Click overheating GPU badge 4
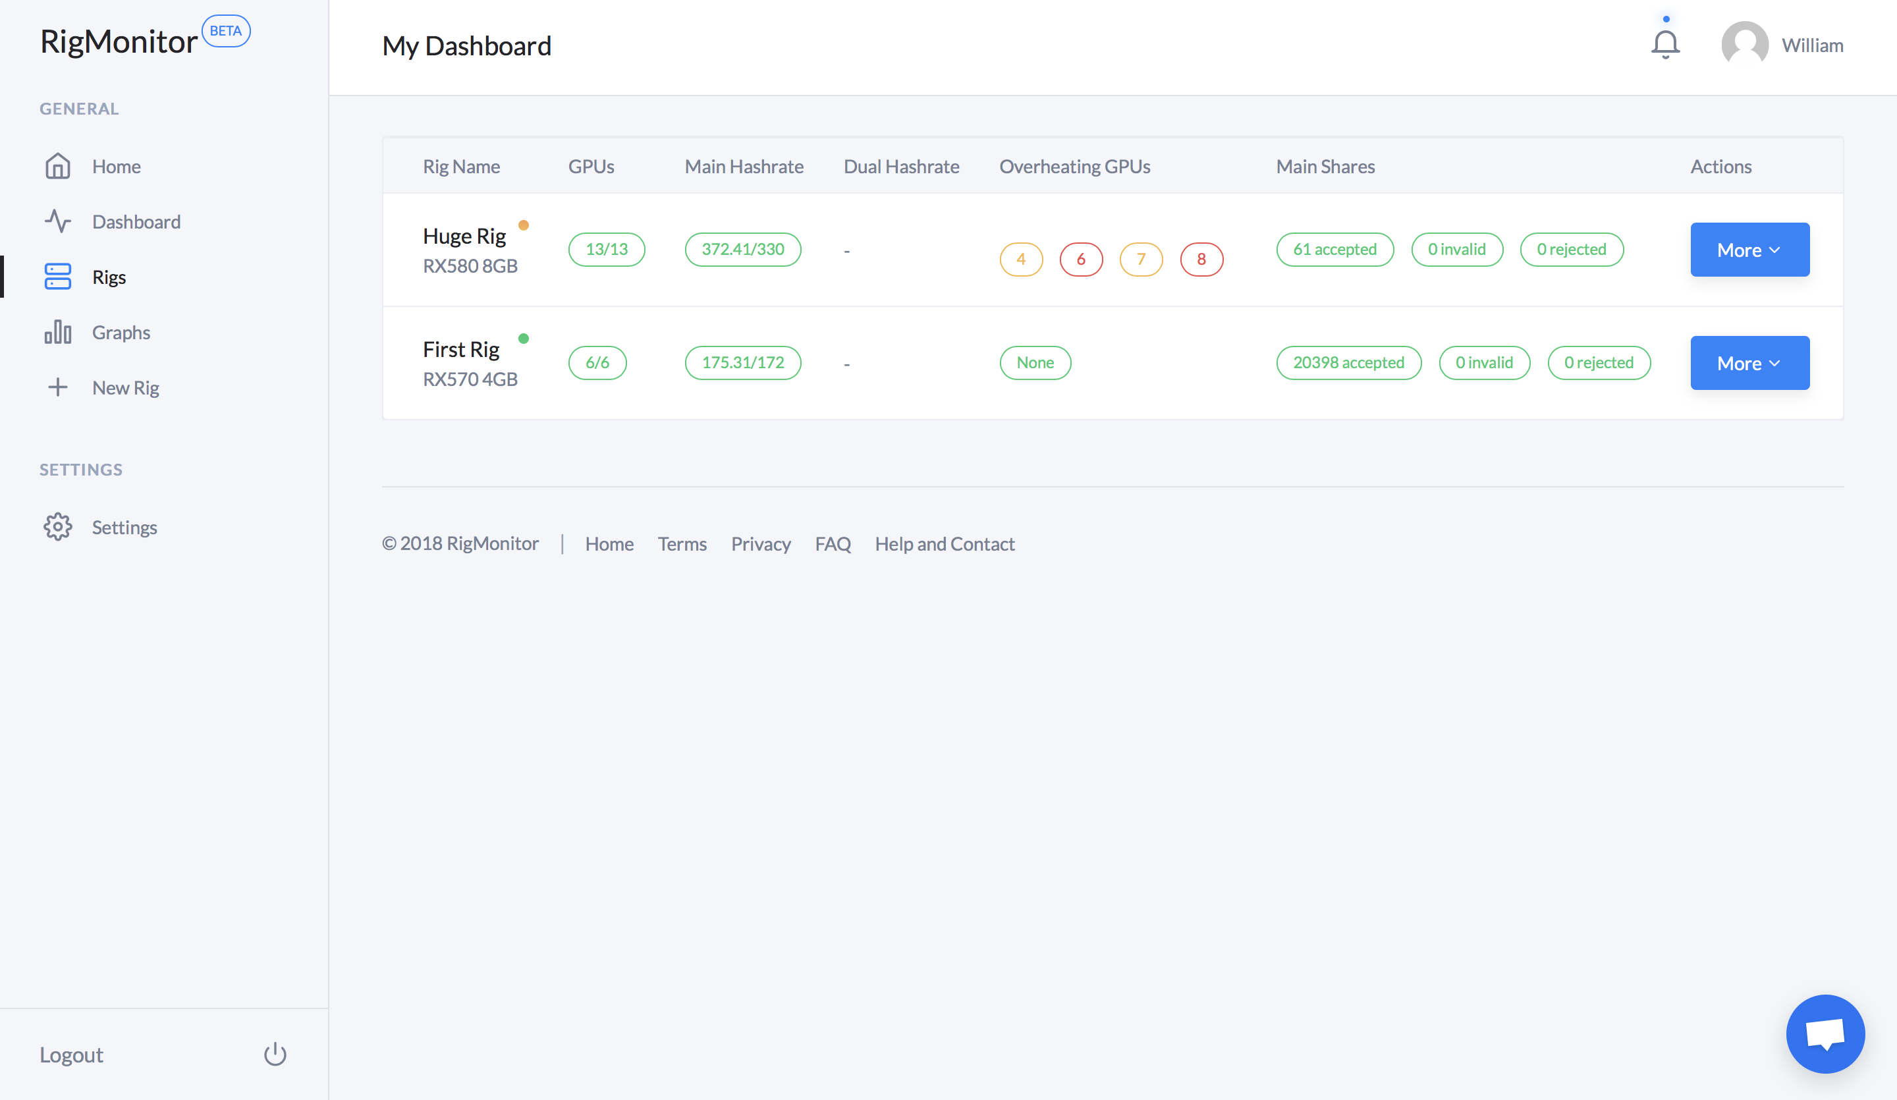Viewport: 1897px width, 1100px height. (1021, 259)
